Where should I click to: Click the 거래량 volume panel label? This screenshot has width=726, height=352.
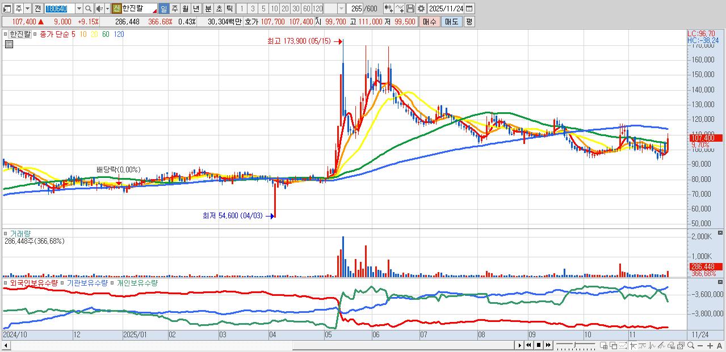click(20, 233)
